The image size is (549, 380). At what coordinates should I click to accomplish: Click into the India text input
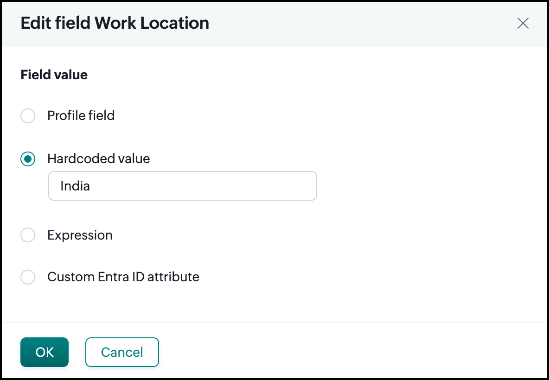pos(182,186)
